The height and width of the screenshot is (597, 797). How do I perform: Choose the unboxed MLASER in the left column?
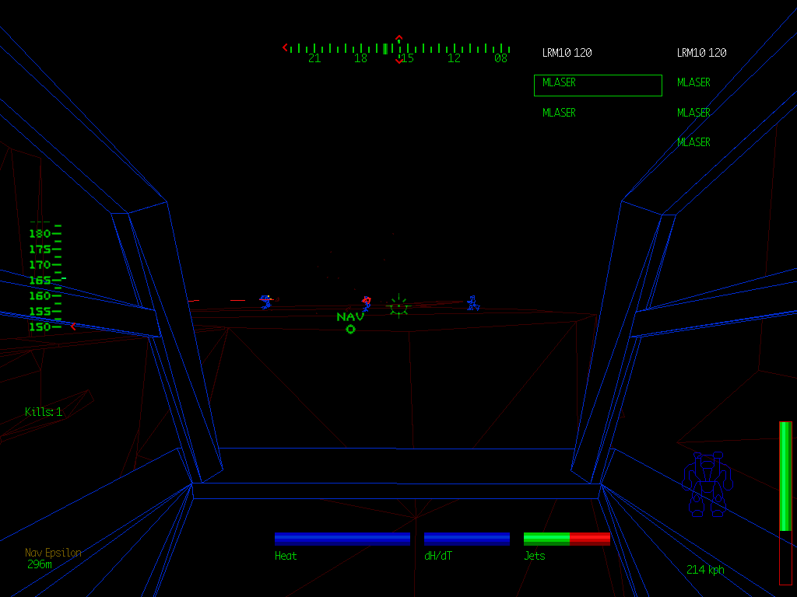(559, 113)
